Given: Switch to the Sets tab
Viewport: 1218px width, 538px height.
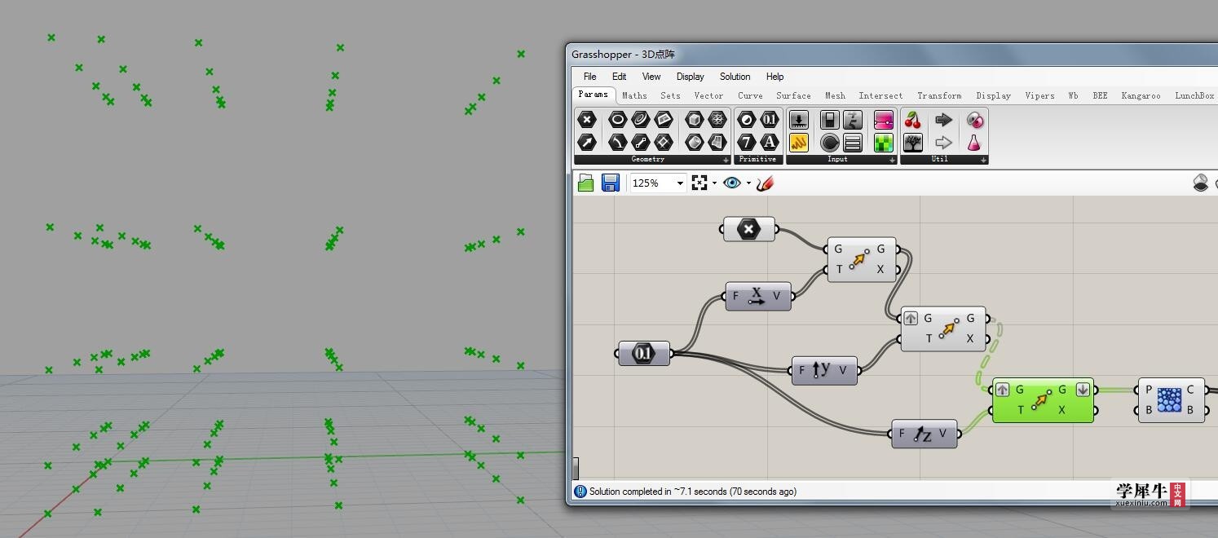Looking at the screenshot, I should (x=670, y=95).
